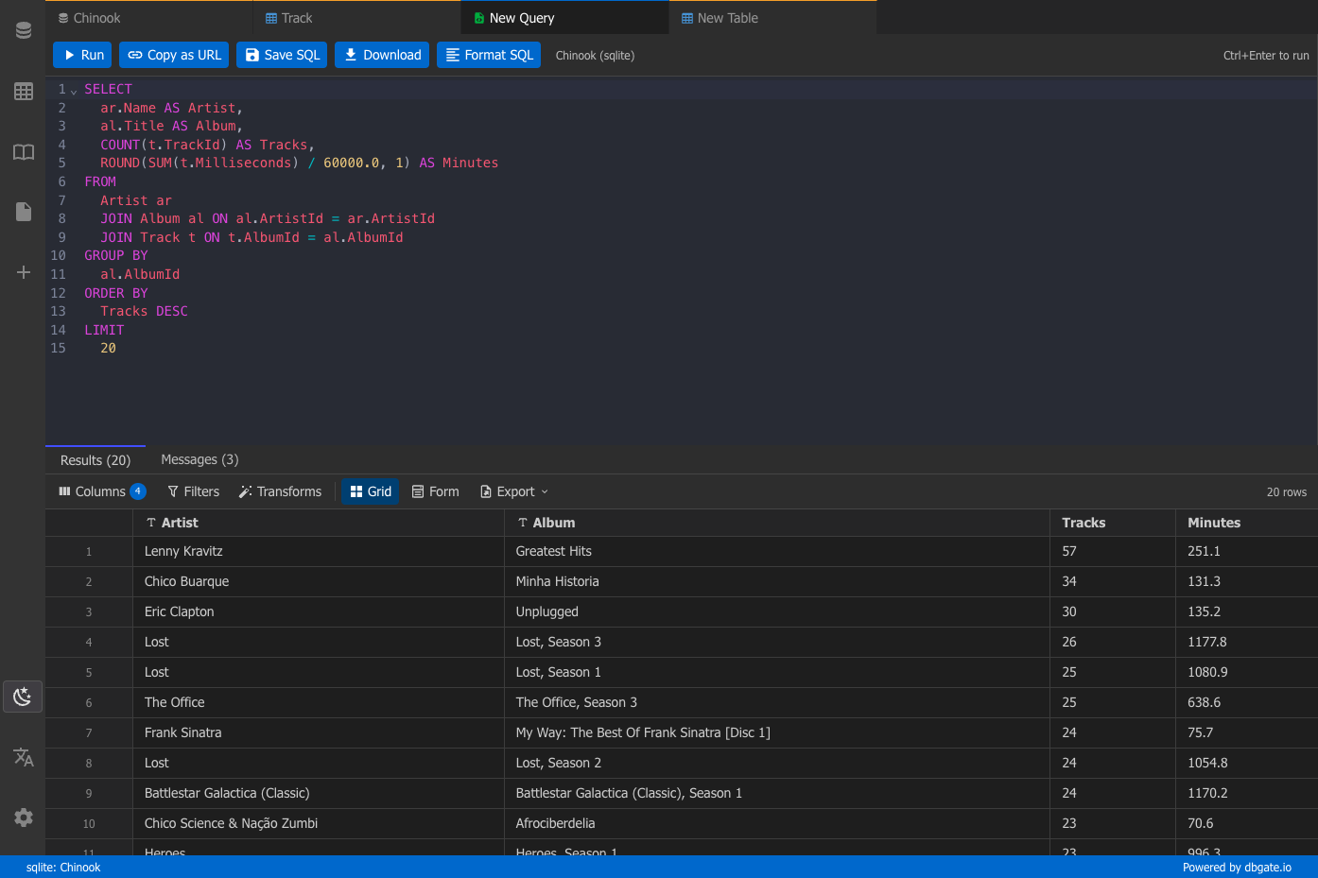Open the files sidebar icon
1318x878 pixels.
[24, 212]
